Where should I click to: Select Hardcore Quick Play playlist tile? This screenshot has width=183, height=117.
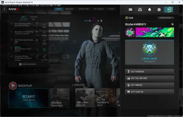pos(60,98)
